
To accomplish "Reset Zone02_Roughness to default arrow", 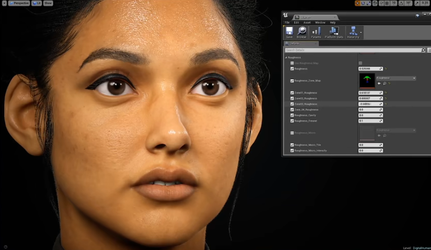I will 386,98.
